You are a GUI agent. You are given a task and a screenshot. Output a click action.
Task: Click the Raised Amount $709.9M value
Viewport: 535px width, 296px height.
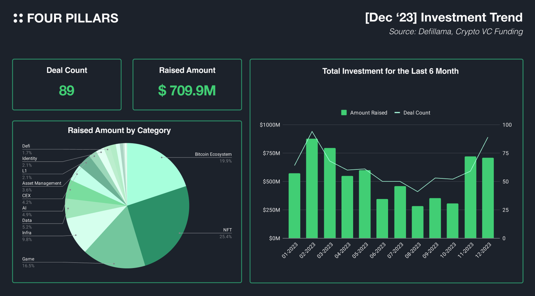pos(187,90)
